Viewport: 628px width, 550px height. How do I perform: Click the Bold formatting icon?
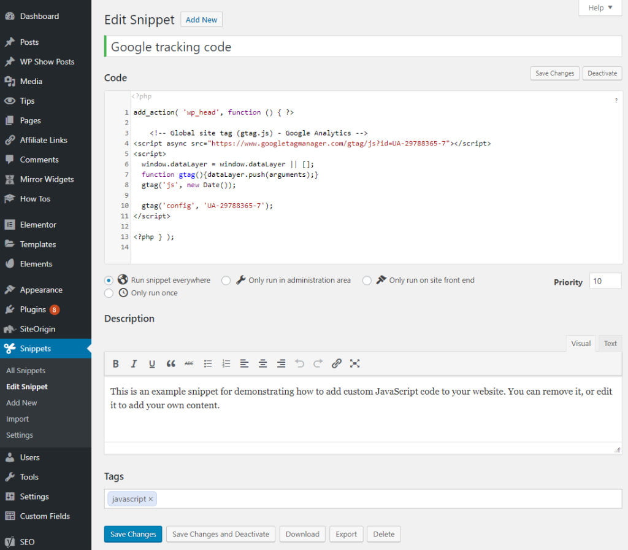tap(115, 363)
